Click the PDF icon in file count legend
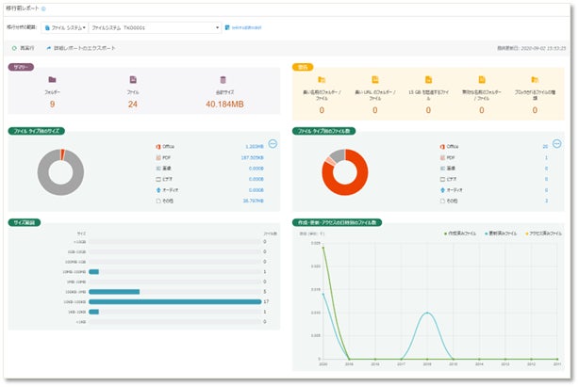This screenshot has height=387, width=579. click(x=440, y=157)
